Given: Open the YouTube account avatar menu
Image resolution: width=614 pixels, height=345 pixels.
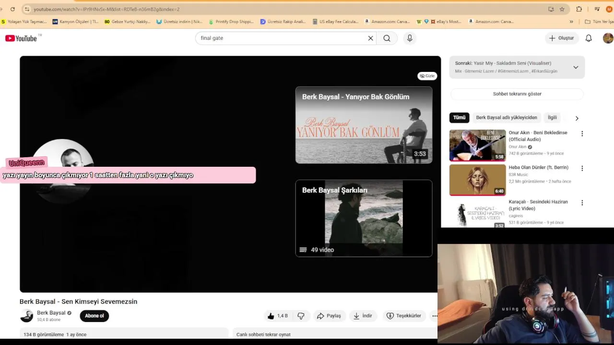Looking at the screenshot, I should click(x=608, y=38).
